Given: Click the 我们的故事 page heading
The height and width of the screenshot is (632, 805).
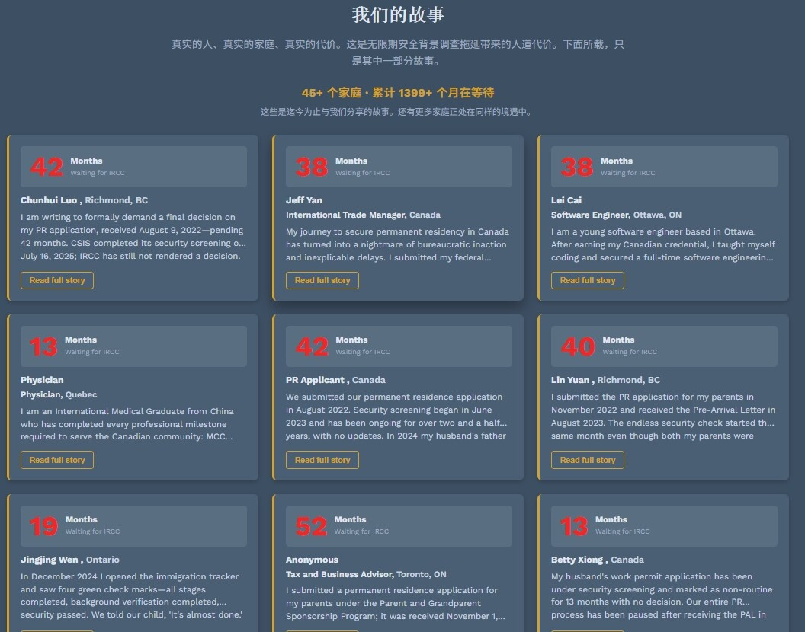Looking at the screenshot, I should tap(398, 14).
